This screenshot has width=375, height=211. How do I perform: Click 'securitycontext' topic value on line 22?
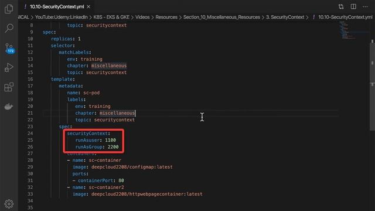[x=114, y=120]
